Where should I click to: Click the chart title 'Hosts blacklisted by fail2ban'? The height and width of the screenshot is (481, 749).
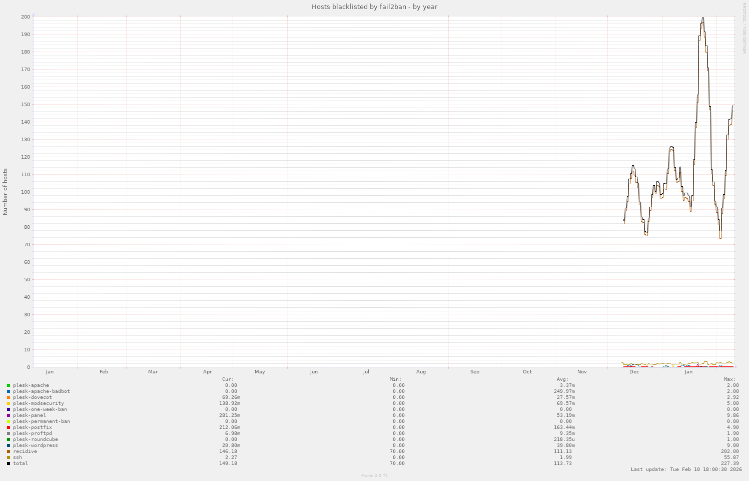pyautogui.click(x=374, y=7)
